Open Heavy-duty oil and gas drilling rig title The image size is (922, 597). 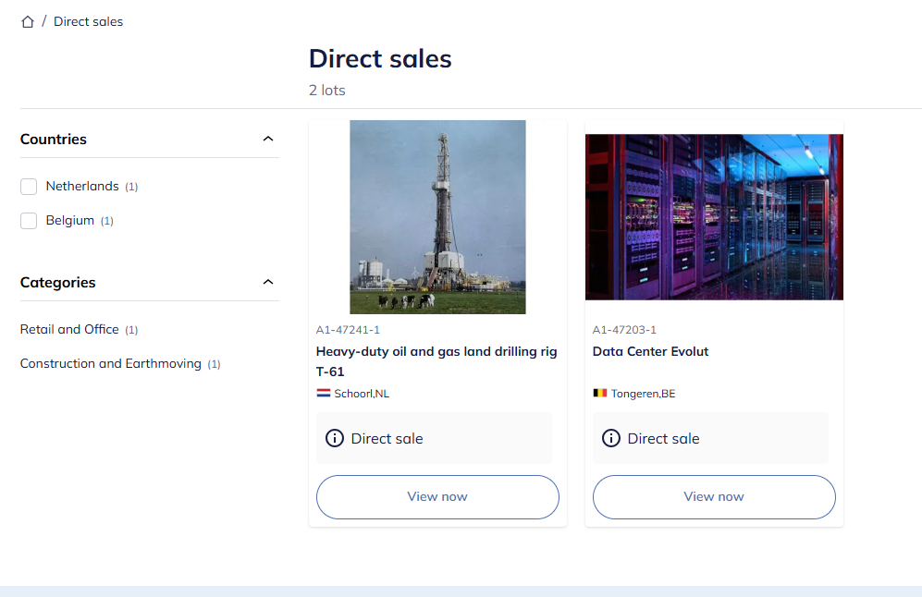pos(436,361)
